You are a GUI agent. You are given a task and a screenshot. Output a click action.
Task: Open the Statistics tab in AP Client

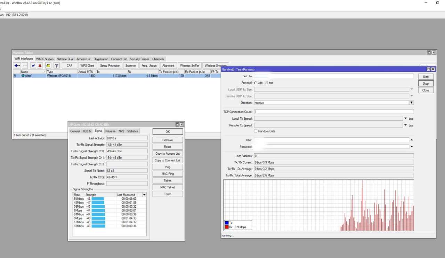(132, 131)
